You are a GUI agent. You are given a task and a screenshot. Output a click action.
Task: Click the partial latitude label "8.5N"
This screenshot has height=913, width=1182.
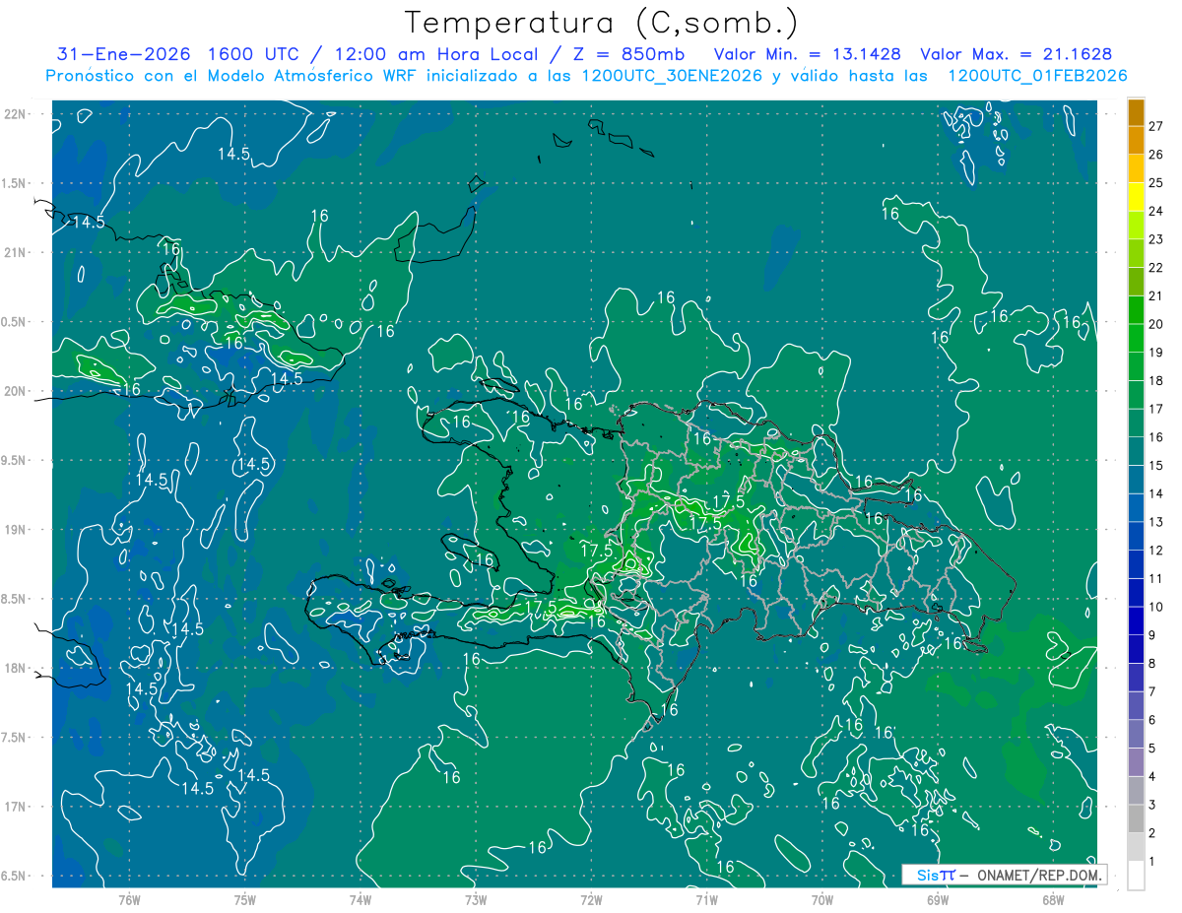[x=14, y=599]
